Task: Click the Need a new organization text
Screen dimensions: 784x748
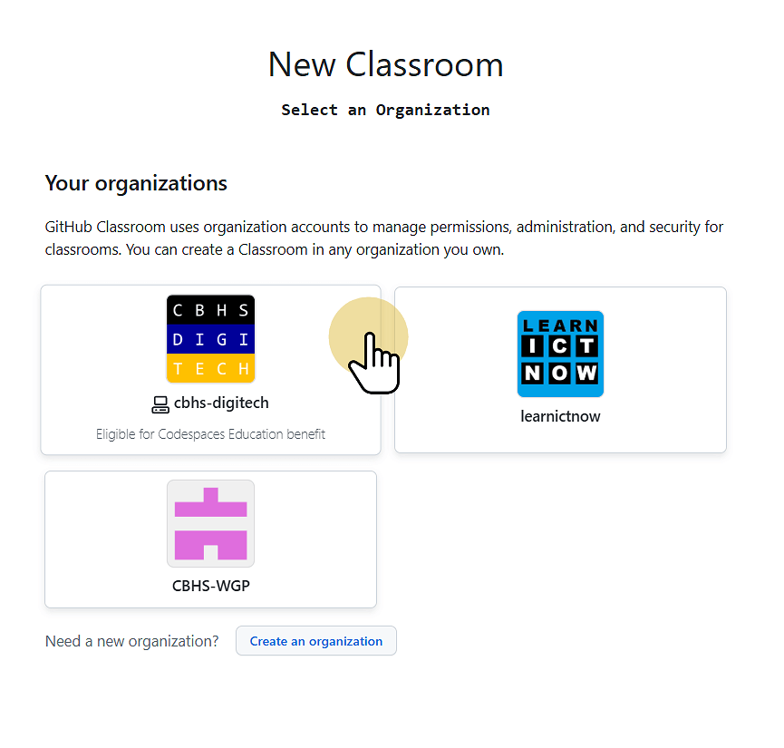Action: click(x=131, y=641)
